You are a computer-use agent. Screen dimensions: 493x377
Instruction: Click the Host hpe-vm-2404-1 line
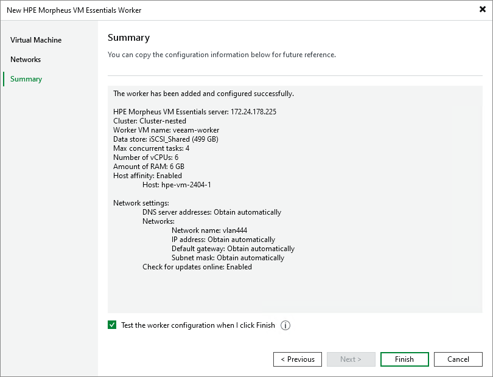177,185
